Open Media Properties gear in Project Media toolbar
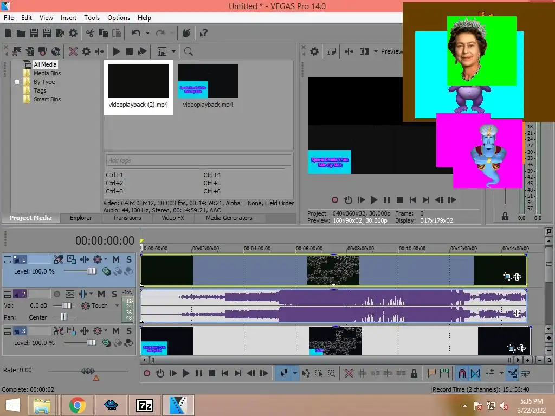The image size is (555, 416). coord(86,51)
